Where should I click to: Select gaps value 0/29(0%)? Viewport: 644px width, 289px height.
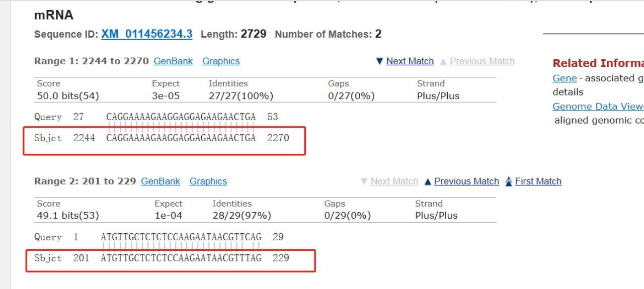[x=348, y=216]
